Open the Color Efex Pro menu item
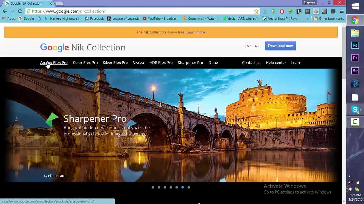This screenshot has width=364, height=204. (x=85, y=63)
